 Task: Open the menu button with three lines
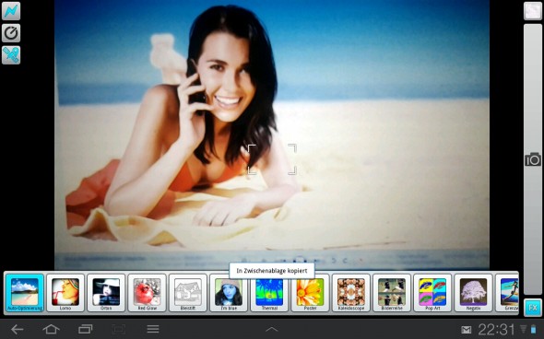coord(153,329)
